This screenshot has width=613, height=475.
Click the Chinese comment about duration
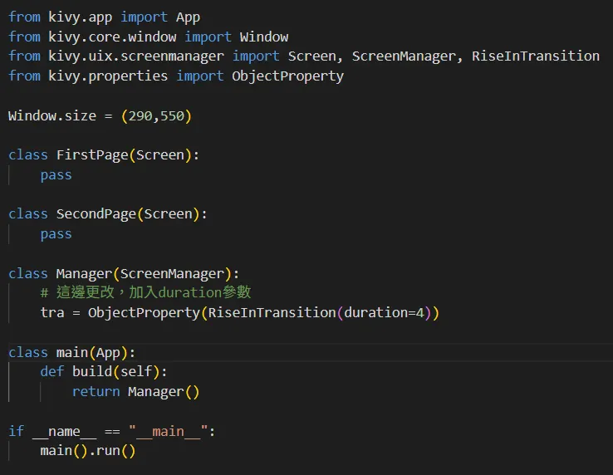pyautogui.click(x=145, y=292)
